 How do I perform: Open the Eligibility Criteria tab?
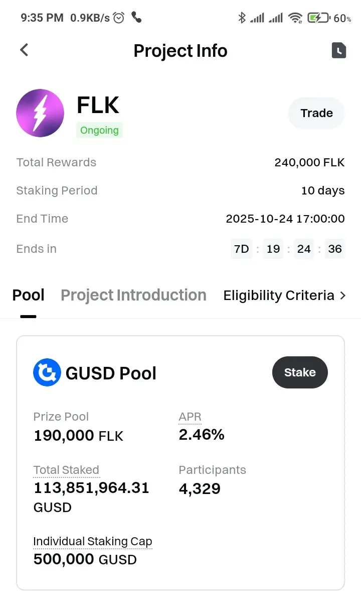pyautogui.click(x=279, y=295)
